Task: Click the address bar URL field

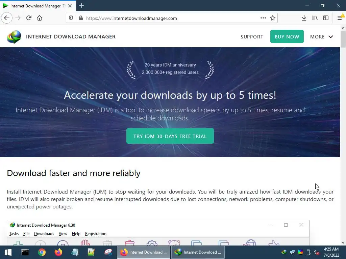Action: click(172, 18)
